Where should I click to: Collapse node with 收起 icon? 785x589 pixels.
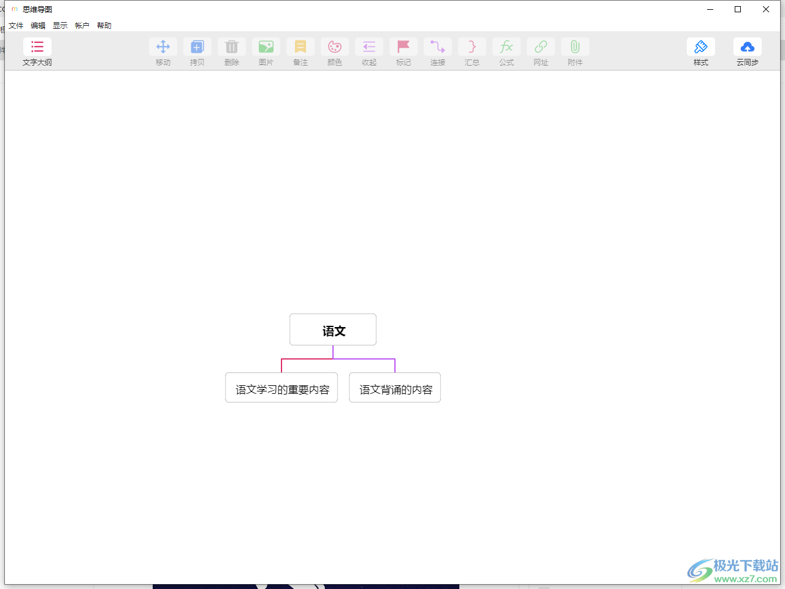coord(369,47)
